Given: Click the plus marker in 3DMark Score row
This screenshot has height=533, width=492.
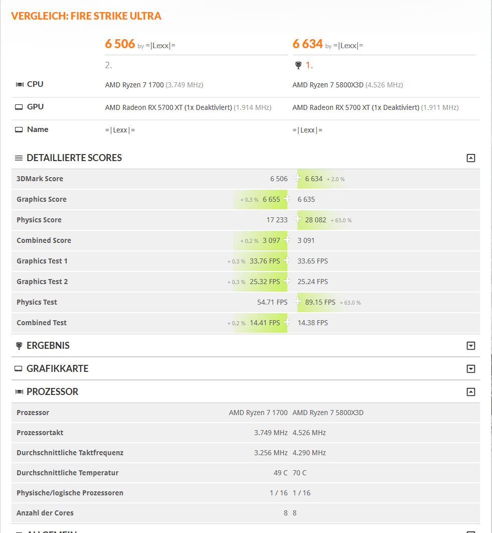Looking at the screenshot, I should [x=297, y=178].
